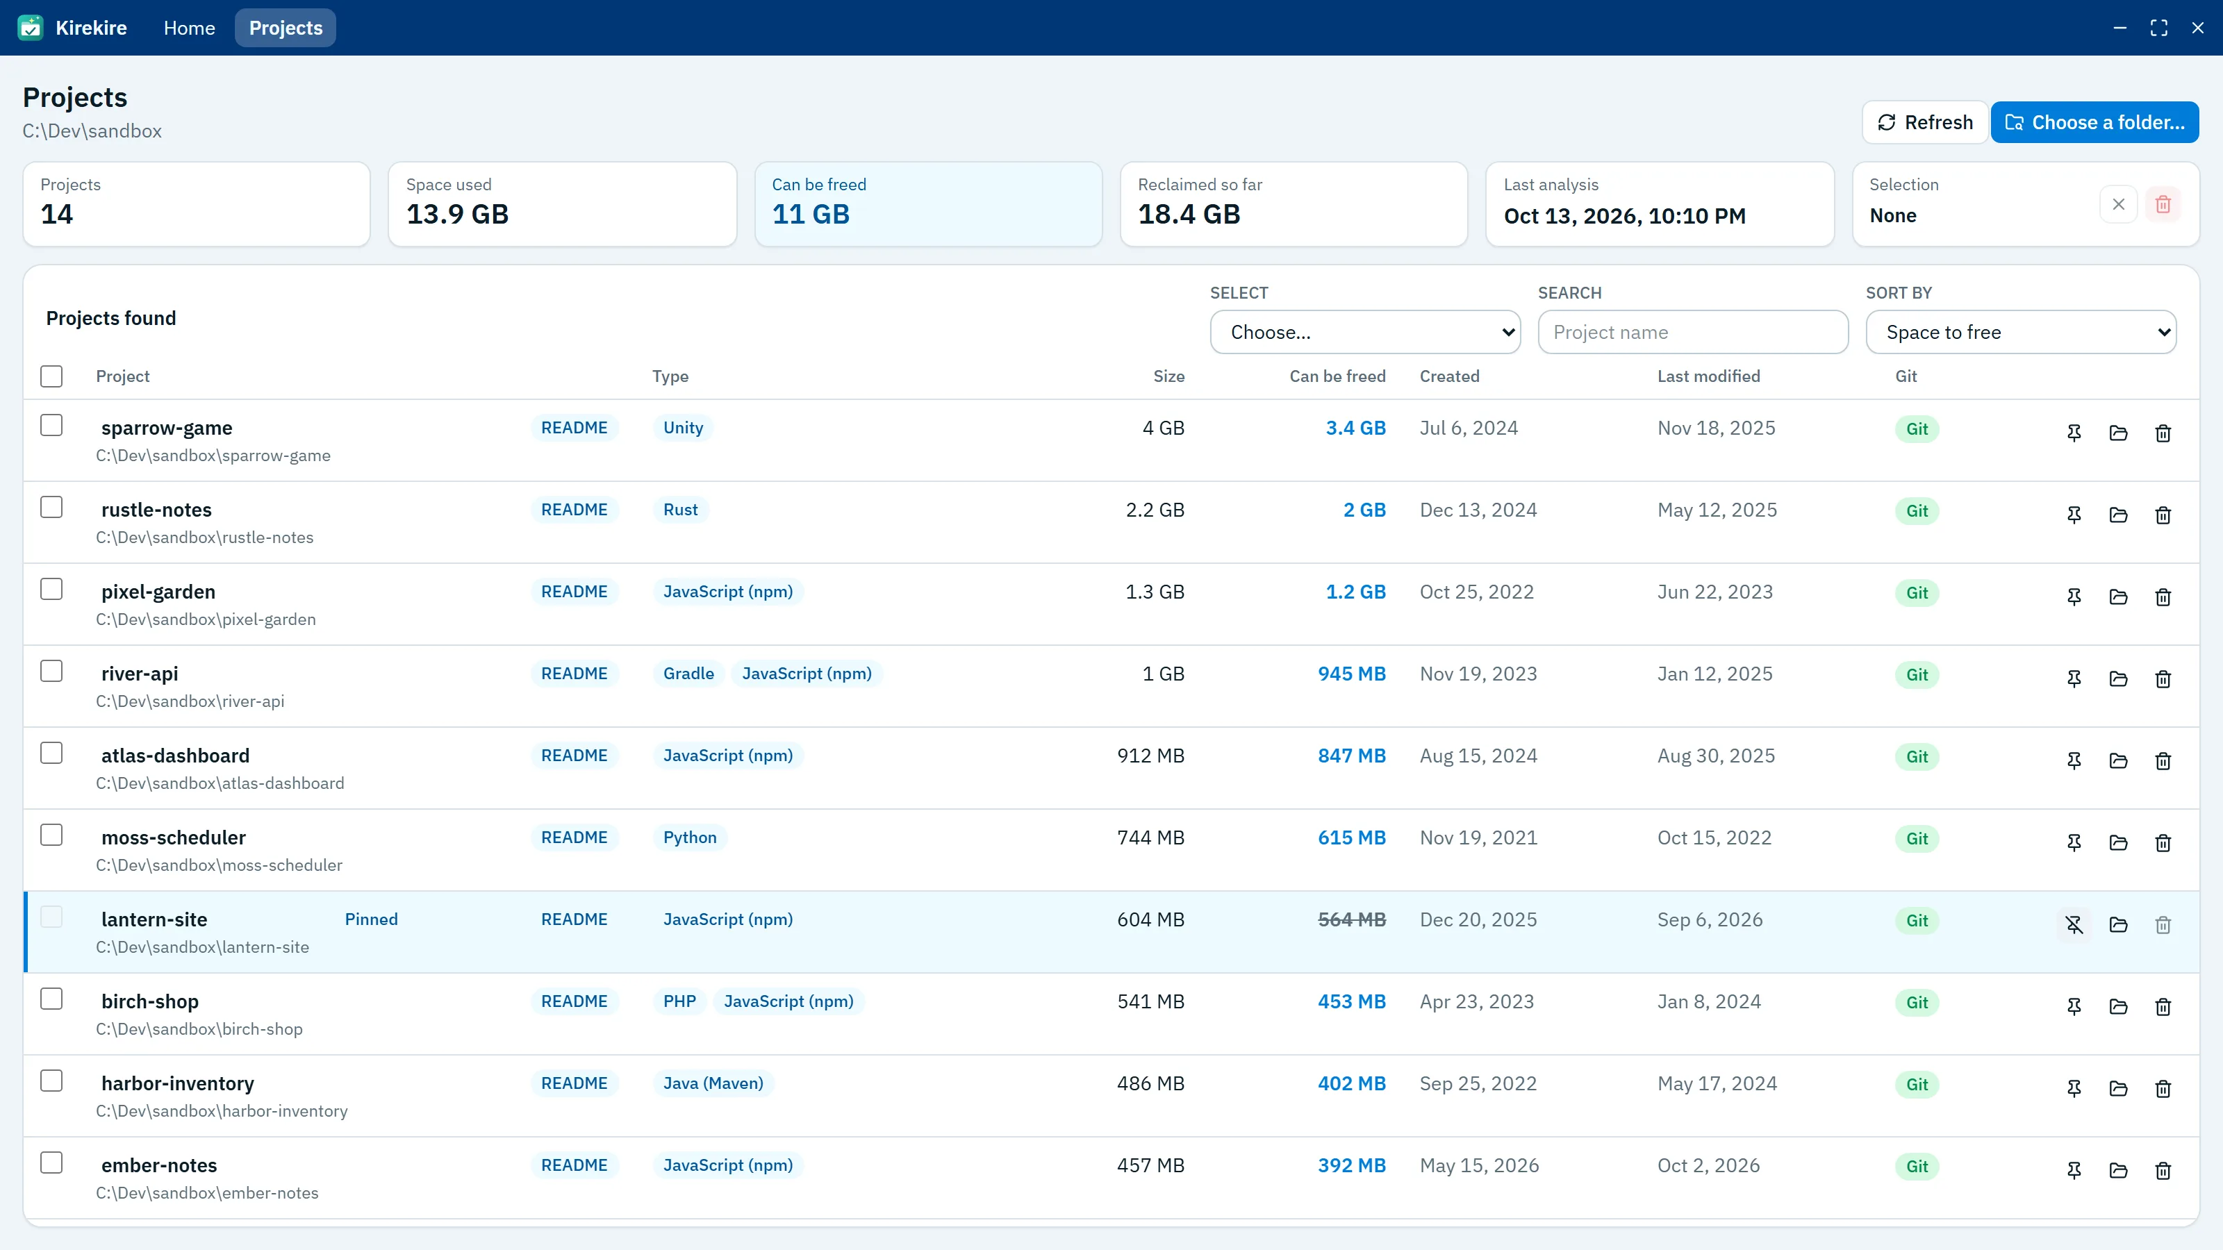Click the Kirekire app logo
The image size is (2223, 1250).
coord(30,28)
